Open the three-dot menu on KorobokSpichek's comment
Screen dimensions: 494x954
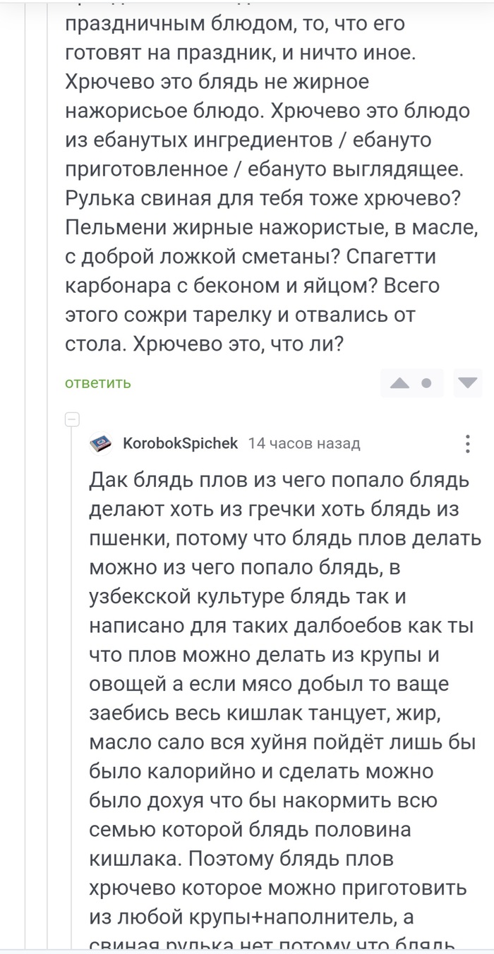click(467, 444)
